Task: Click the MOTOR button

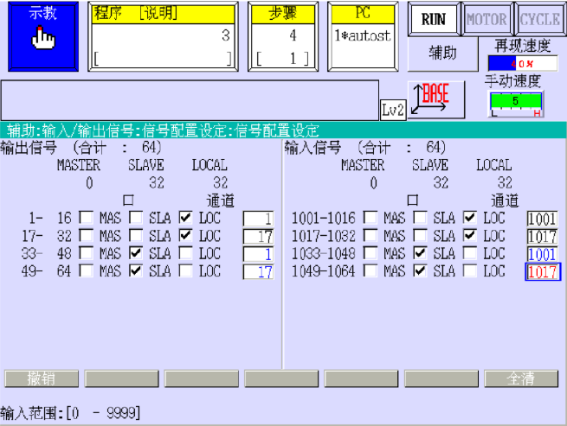Action: [486, 19]
